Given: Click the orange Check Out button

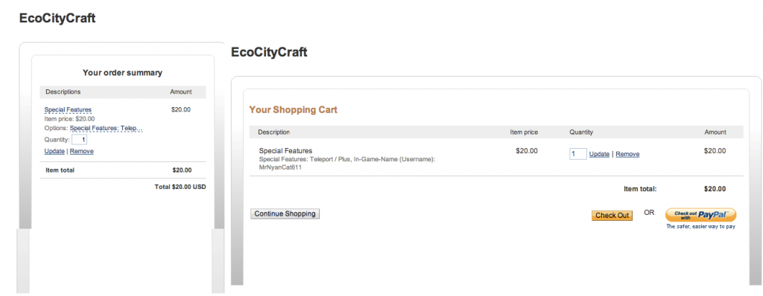Looking at the screenshot, I should (x=612, y=216).
